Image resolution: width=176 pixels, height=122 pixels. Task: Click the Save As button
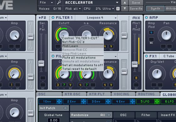pos(136,8)
